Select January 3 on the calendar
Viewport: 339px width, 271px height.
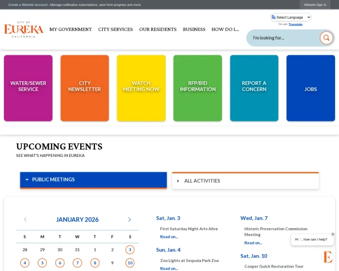(130, 250)
